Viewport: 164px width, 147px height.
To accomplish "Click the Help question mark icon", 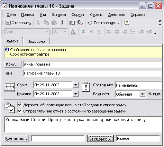I will (x=127, y=23).
